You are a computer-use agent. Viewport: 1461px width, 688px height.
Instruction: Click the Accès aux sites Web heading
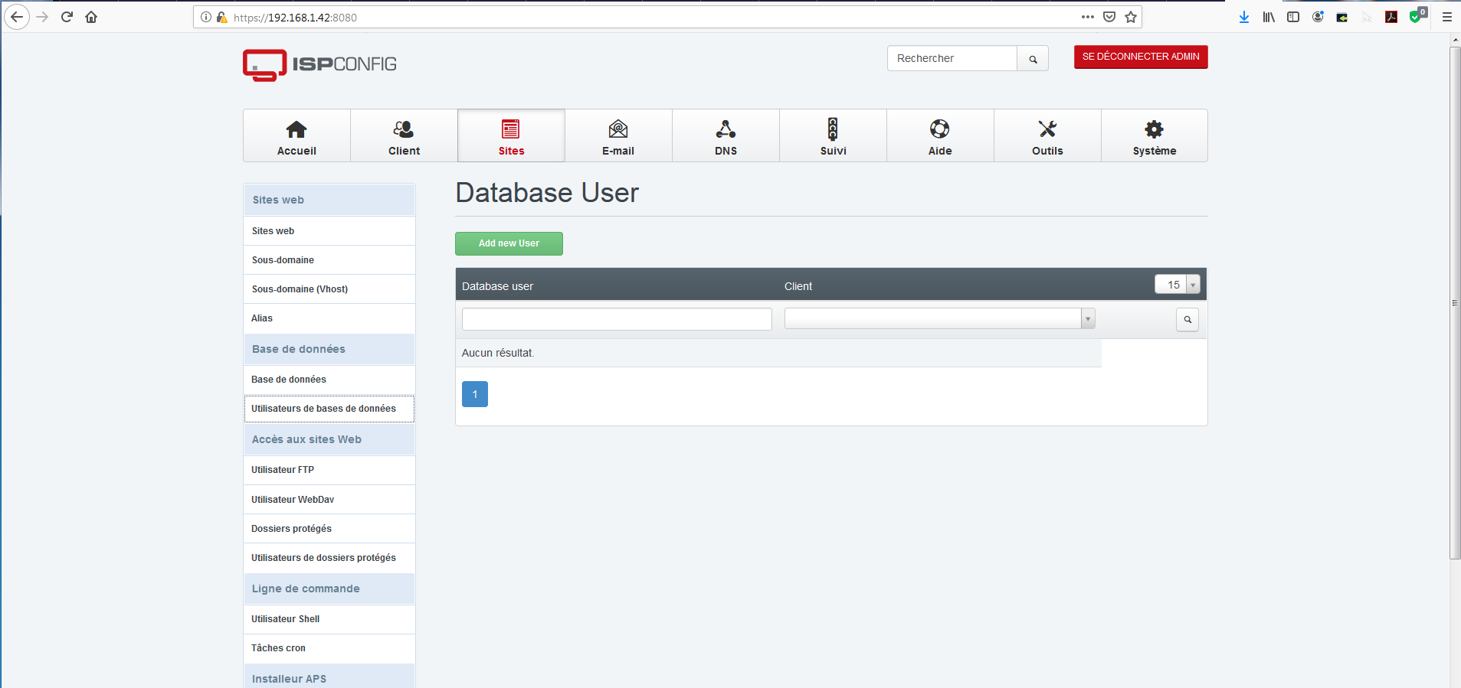tap(329, 439)
